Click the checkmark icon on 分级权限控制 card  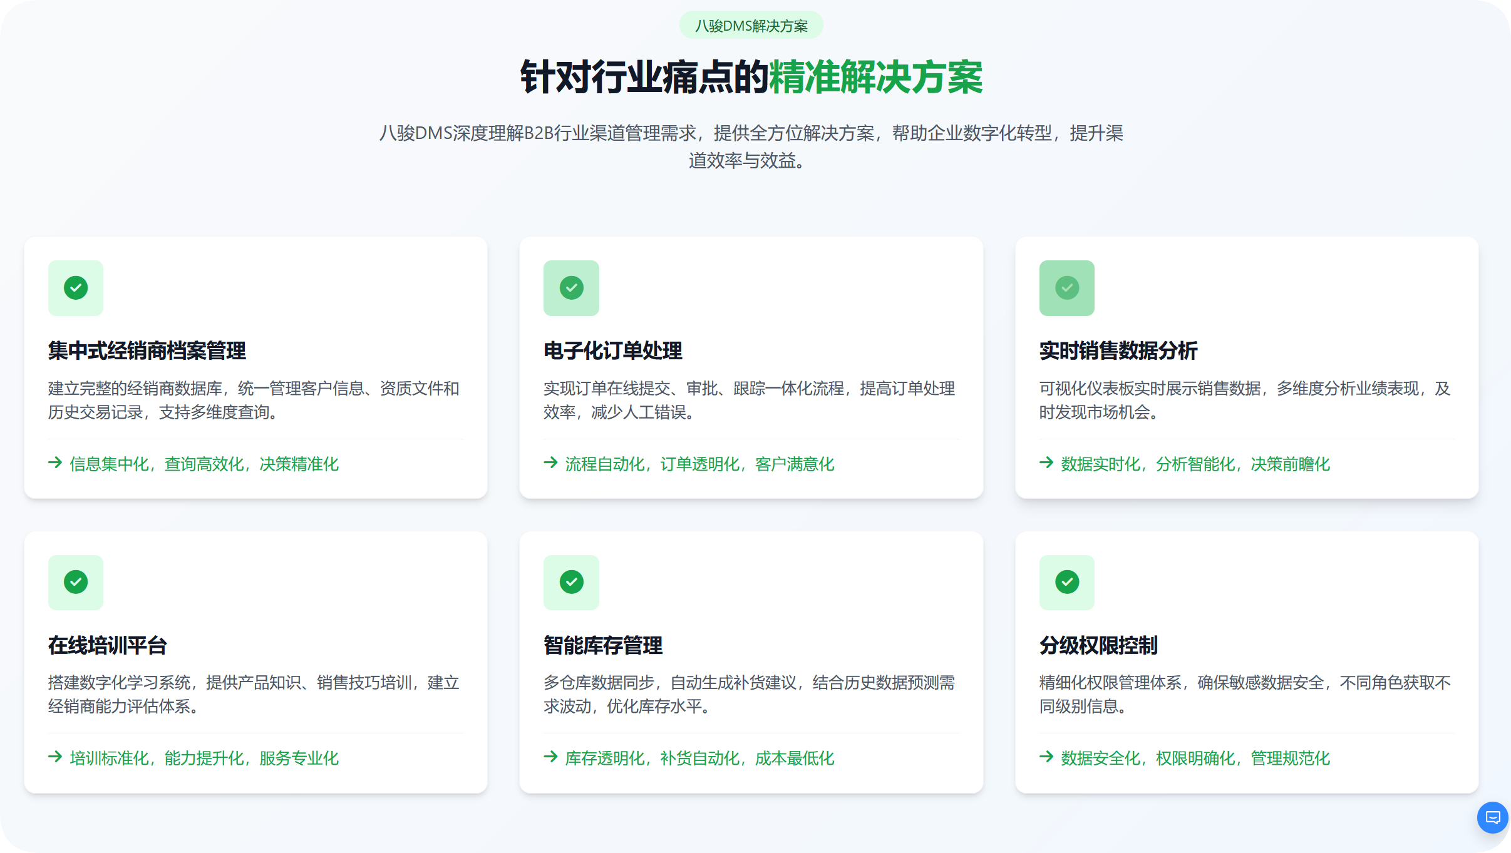(x=1066, y=582)
